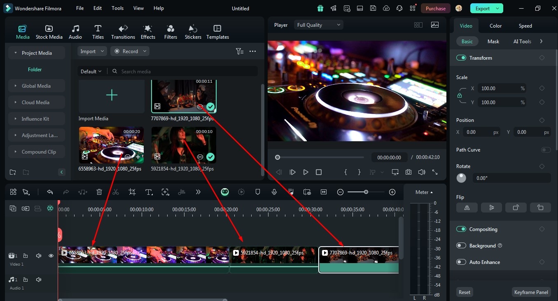This screenshot has height=301, width=558.
Task: Toggle the scale aspect ratio lock
Action: click(460, 95)
